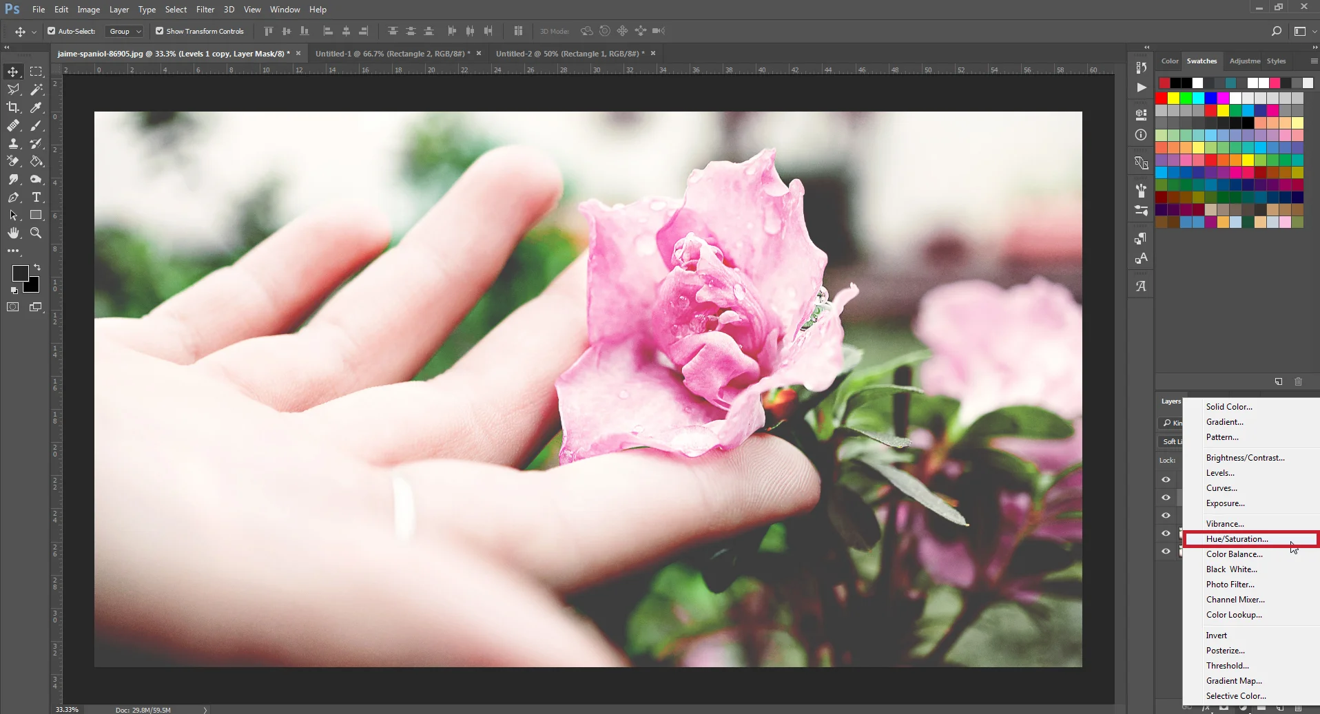Image resolution: width=1320 pixels, height=714 pixels.
Task: Toggle visibility of the third layer's eye
Action: [x=1166, y=515]
